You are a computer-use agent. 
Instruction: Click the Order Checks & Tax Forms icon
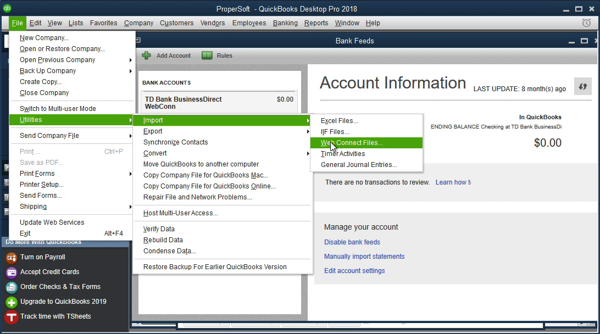pyautogui.click(x=12, y=287)
